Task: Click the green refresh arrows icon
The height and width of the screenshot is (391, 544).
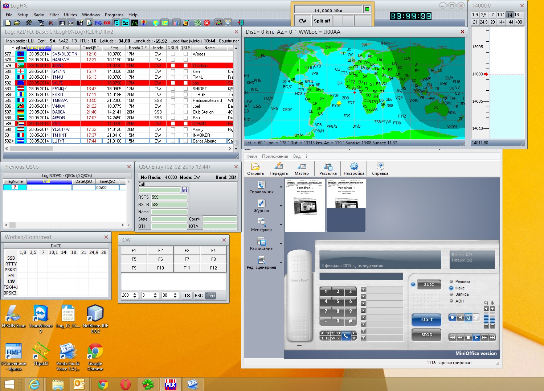Action: tap(198, 22)
